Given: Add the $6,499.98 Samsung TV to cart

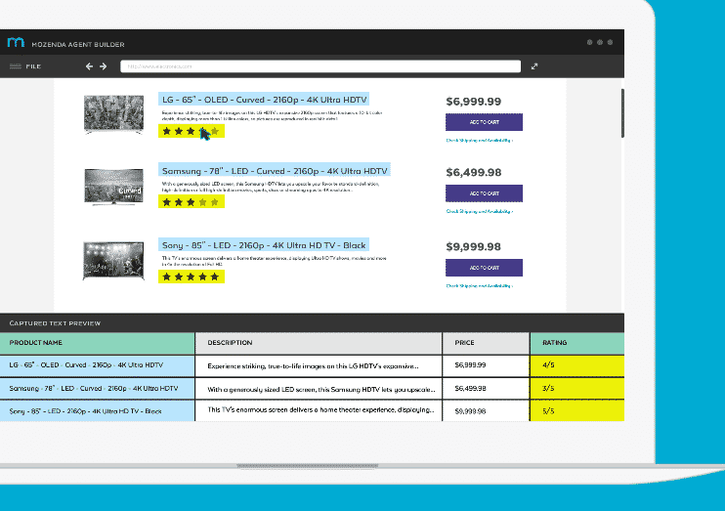Looking at the screenshot, I should [x=484, y=193].
